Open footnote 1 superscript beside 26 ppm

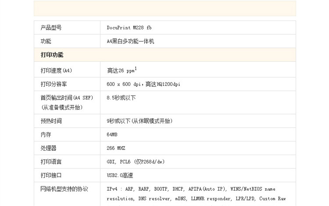point(136,68)
